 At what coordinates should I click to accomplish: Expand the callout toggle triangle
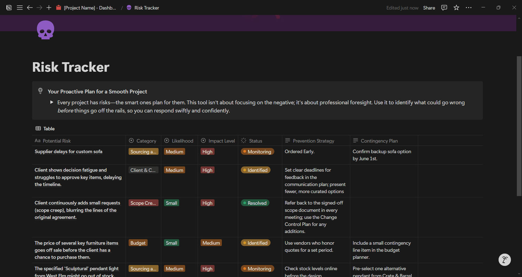pyautogui.click(x=52, y=103)
